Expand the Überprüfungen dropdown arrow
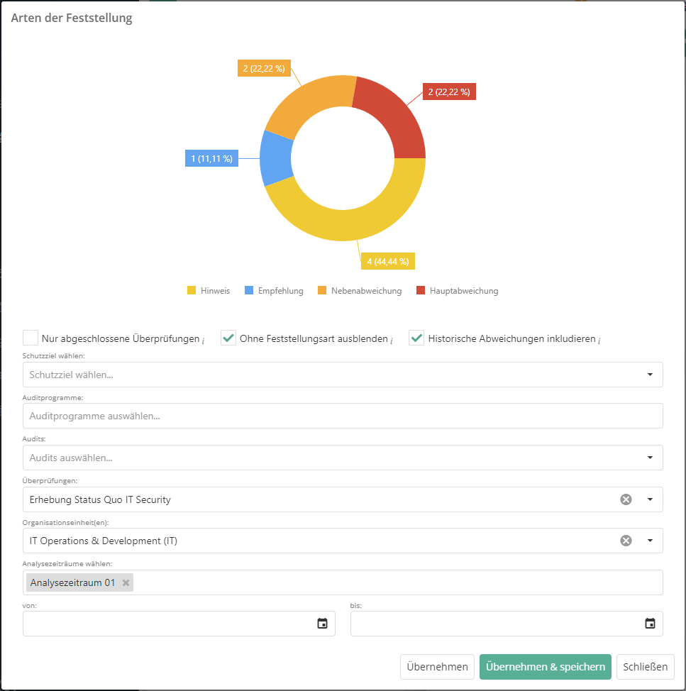This screenshot has width=686, height=691. coord(649,499)
